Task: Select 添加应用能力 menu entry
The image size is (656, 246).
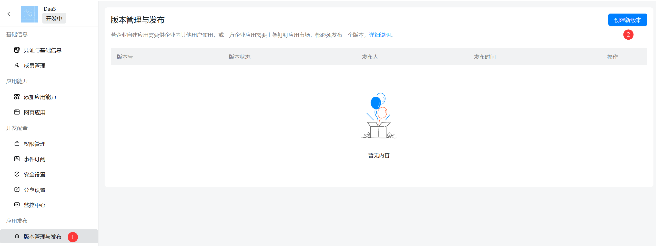Action: (40, 97)
